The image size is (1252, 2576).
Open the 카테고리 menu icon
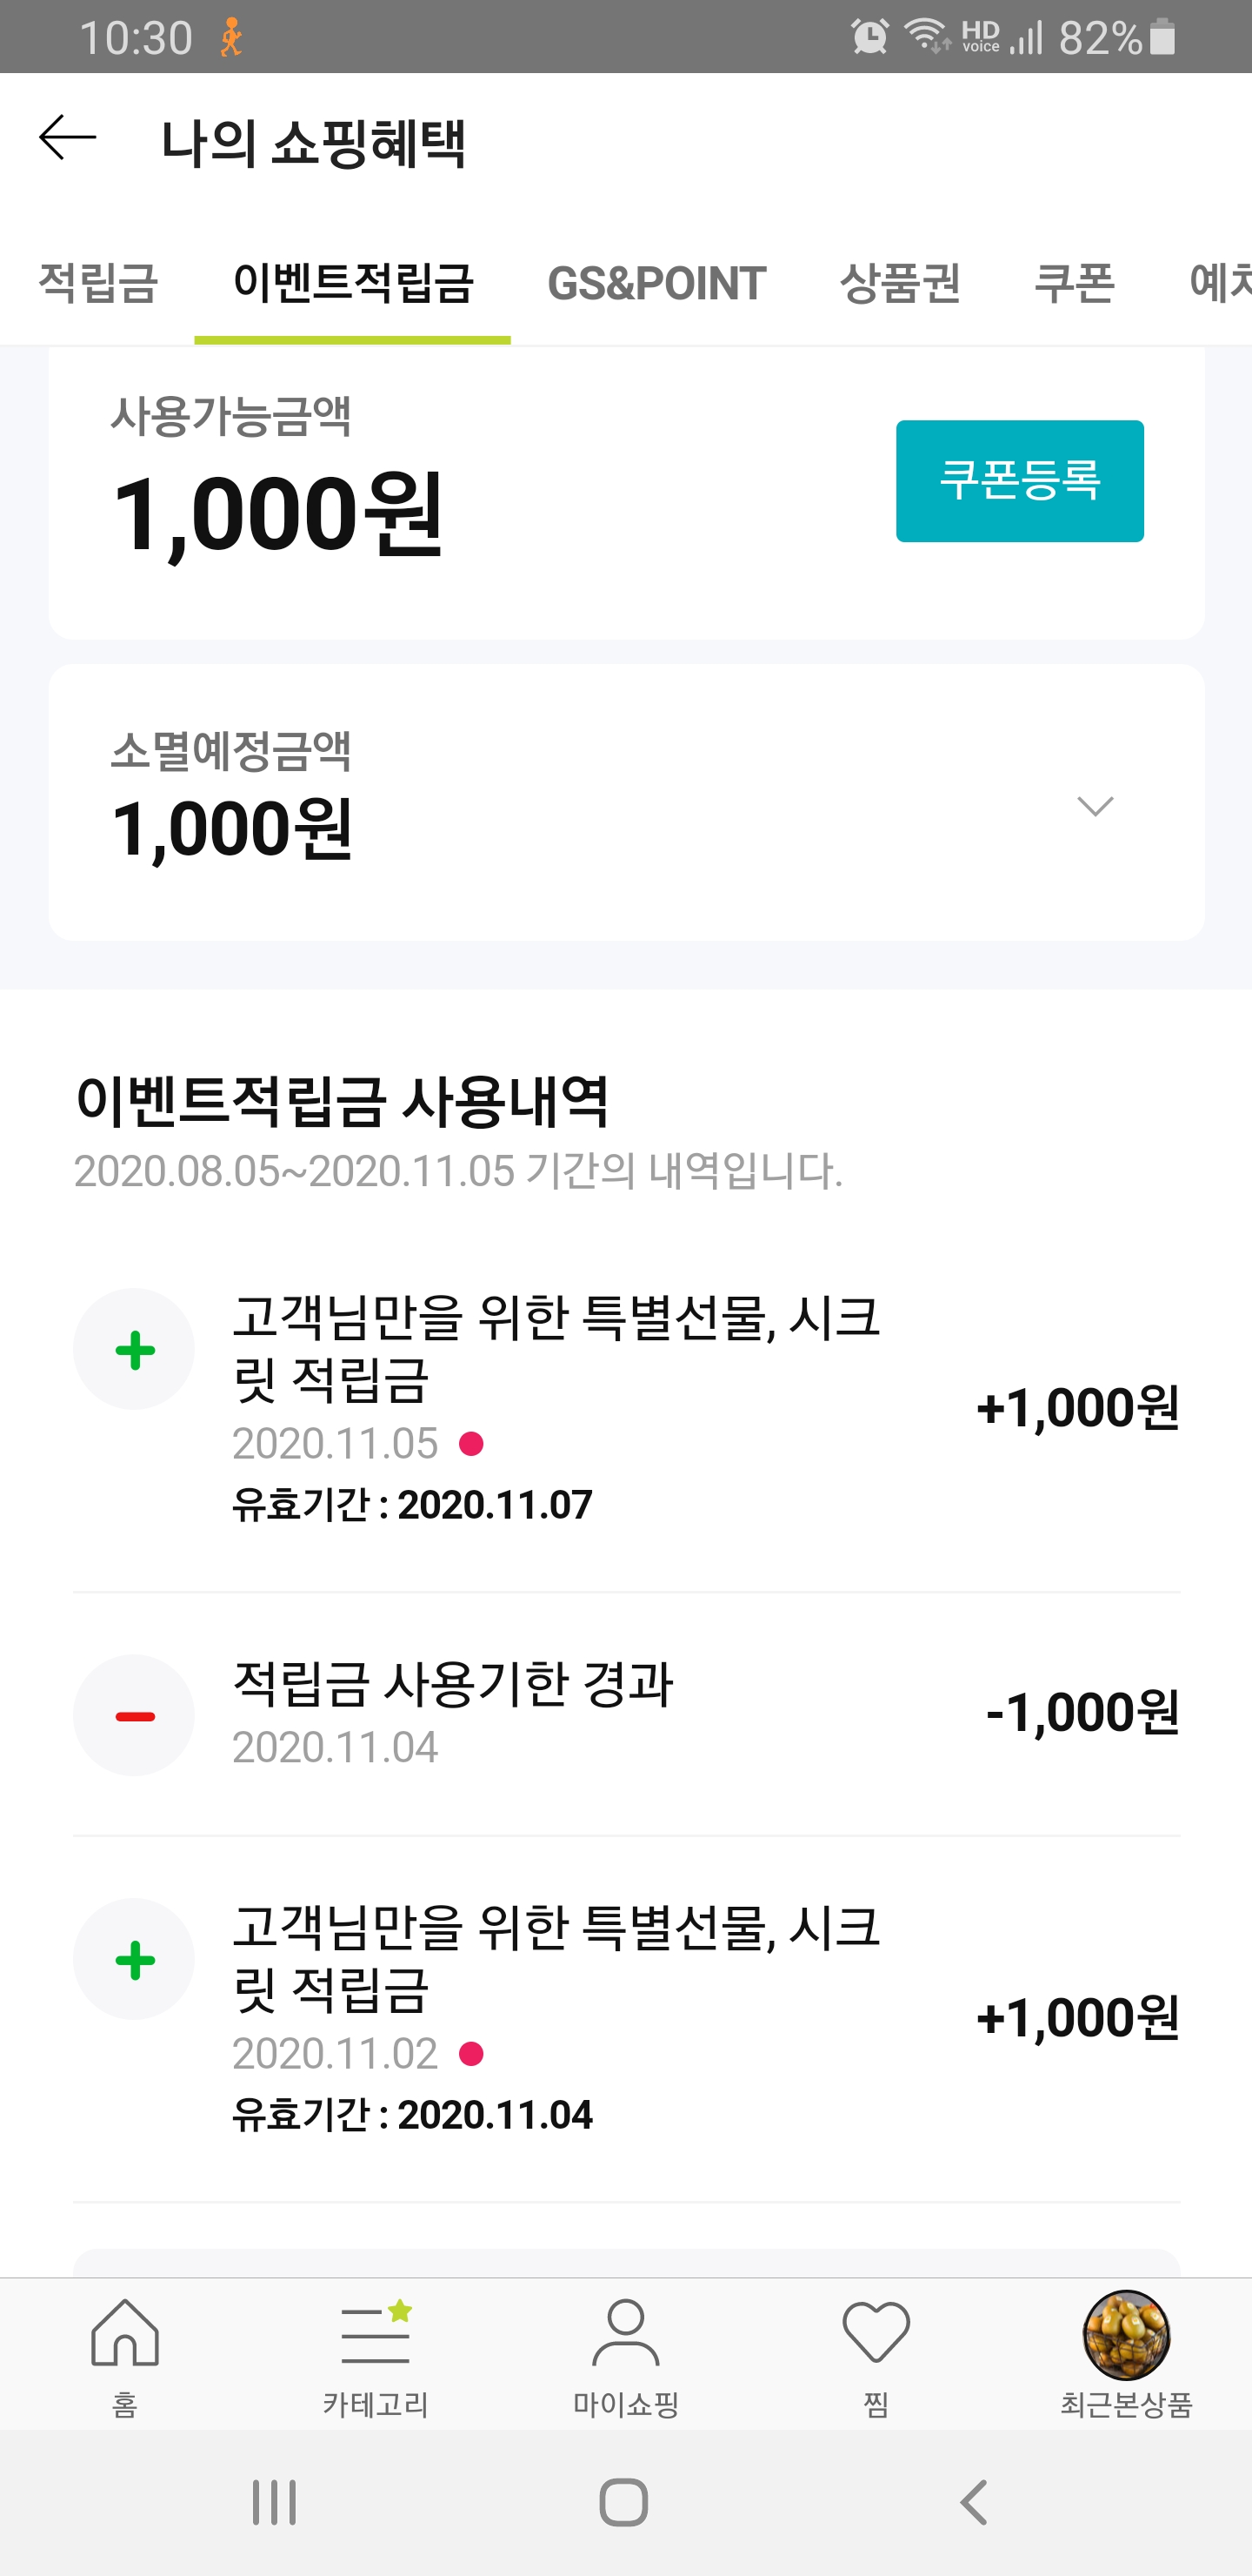pyautogui.click(x=376, y=2334)
